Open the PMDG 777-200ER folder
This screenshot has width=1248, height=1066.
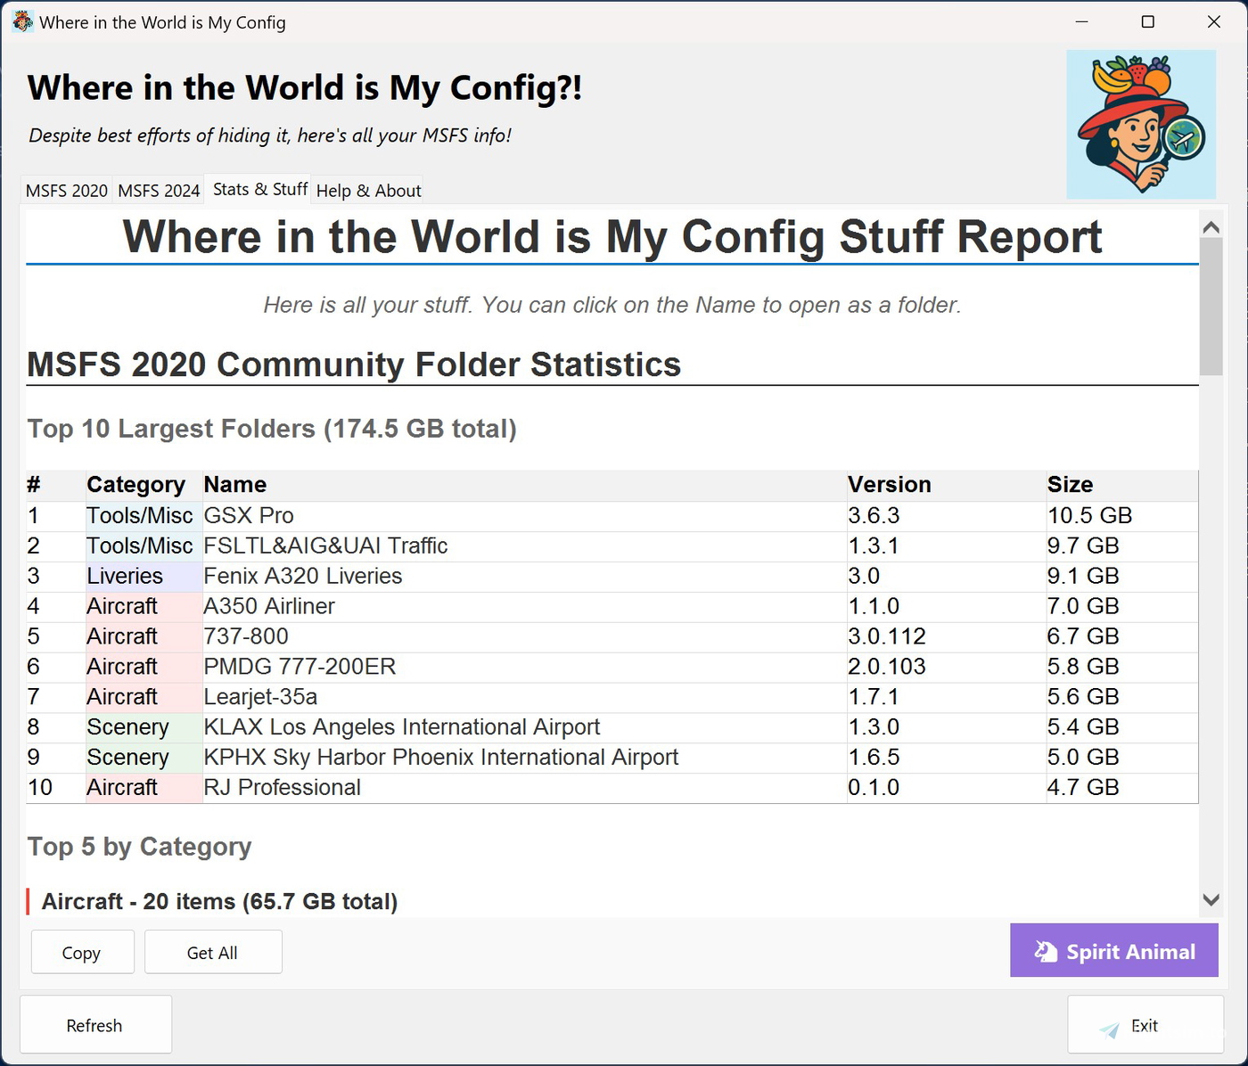[x=300, y=666]
